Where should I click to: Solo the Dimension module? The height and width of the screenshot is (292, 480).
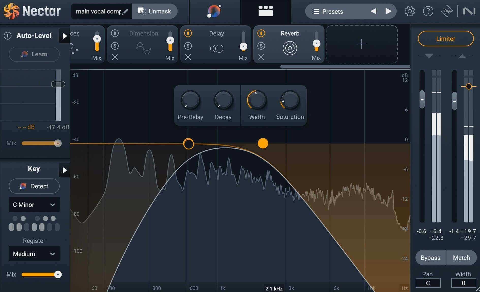point(115,46)
